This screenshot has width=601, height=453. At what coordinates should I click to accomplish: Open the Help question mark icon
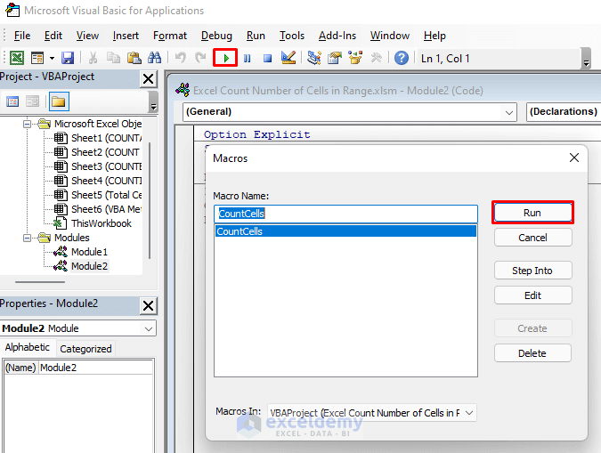[402, 58]
